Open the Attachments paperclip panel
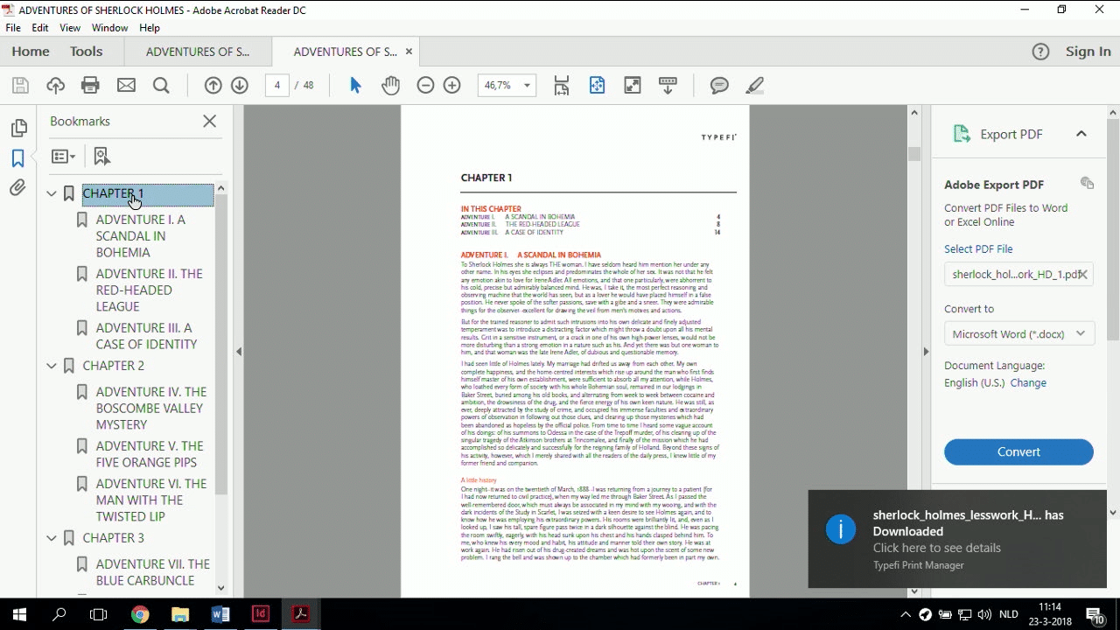 coord(18,188)
